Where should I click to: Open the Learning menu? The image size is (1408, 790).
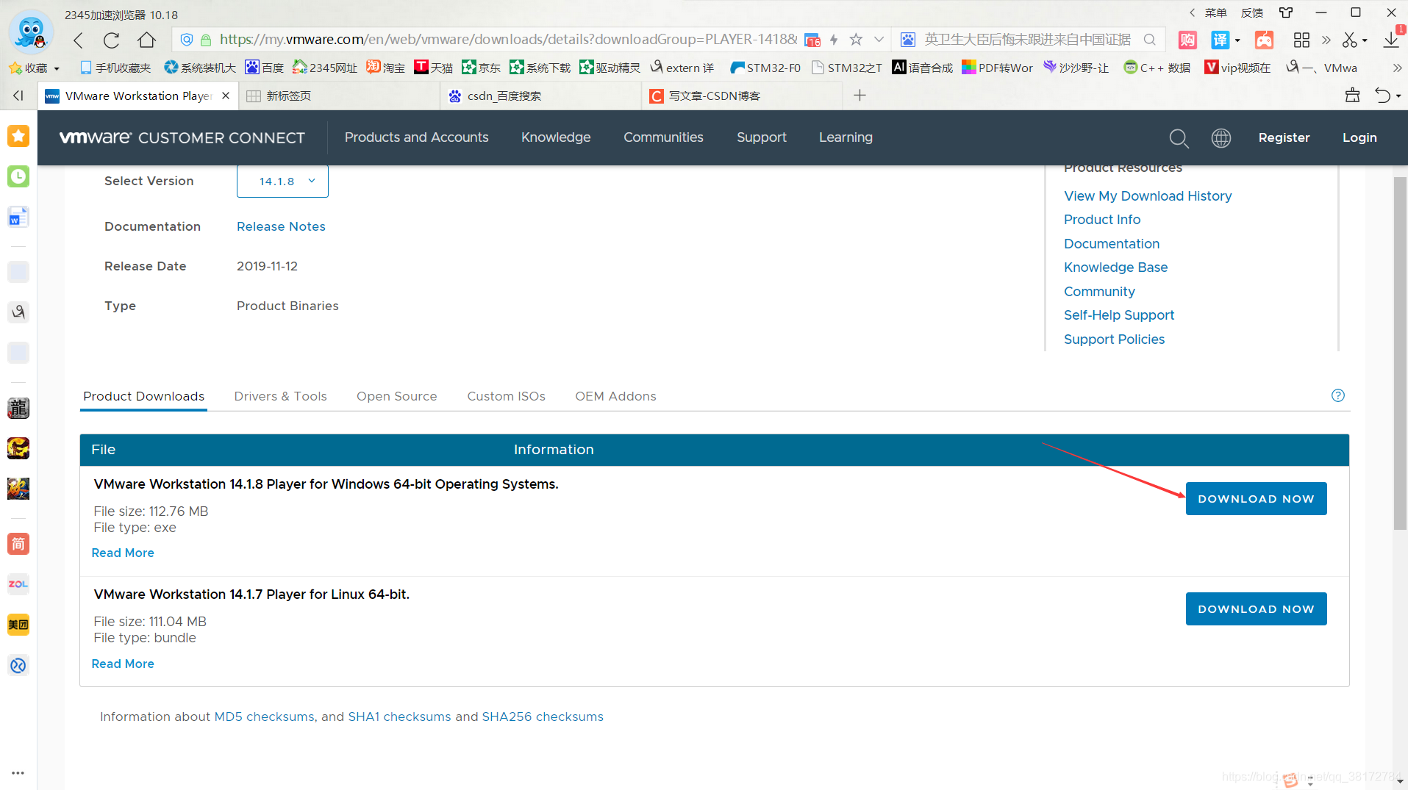[846, 137]
